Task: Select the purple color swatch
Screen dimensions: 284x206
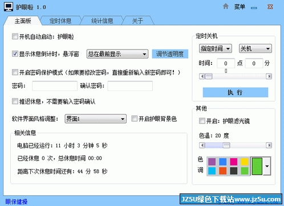Action: pyautogui.click(x=212, y=162)
